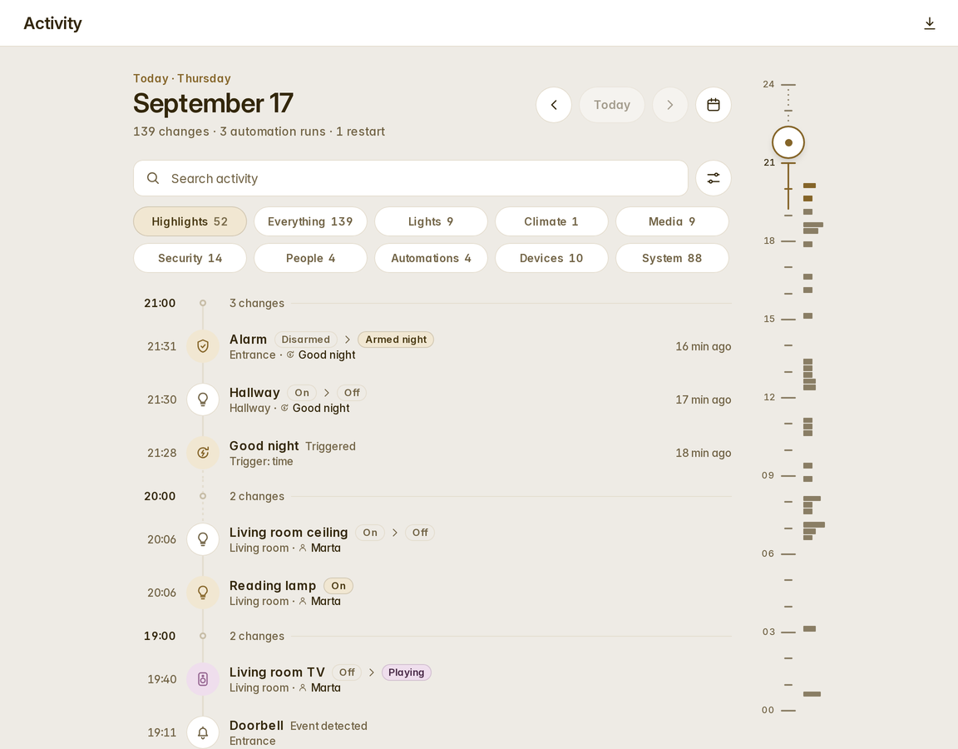Click the Today button
This screenshot has height=749, width=958.
pyautogui.click(x=611, y=105)
